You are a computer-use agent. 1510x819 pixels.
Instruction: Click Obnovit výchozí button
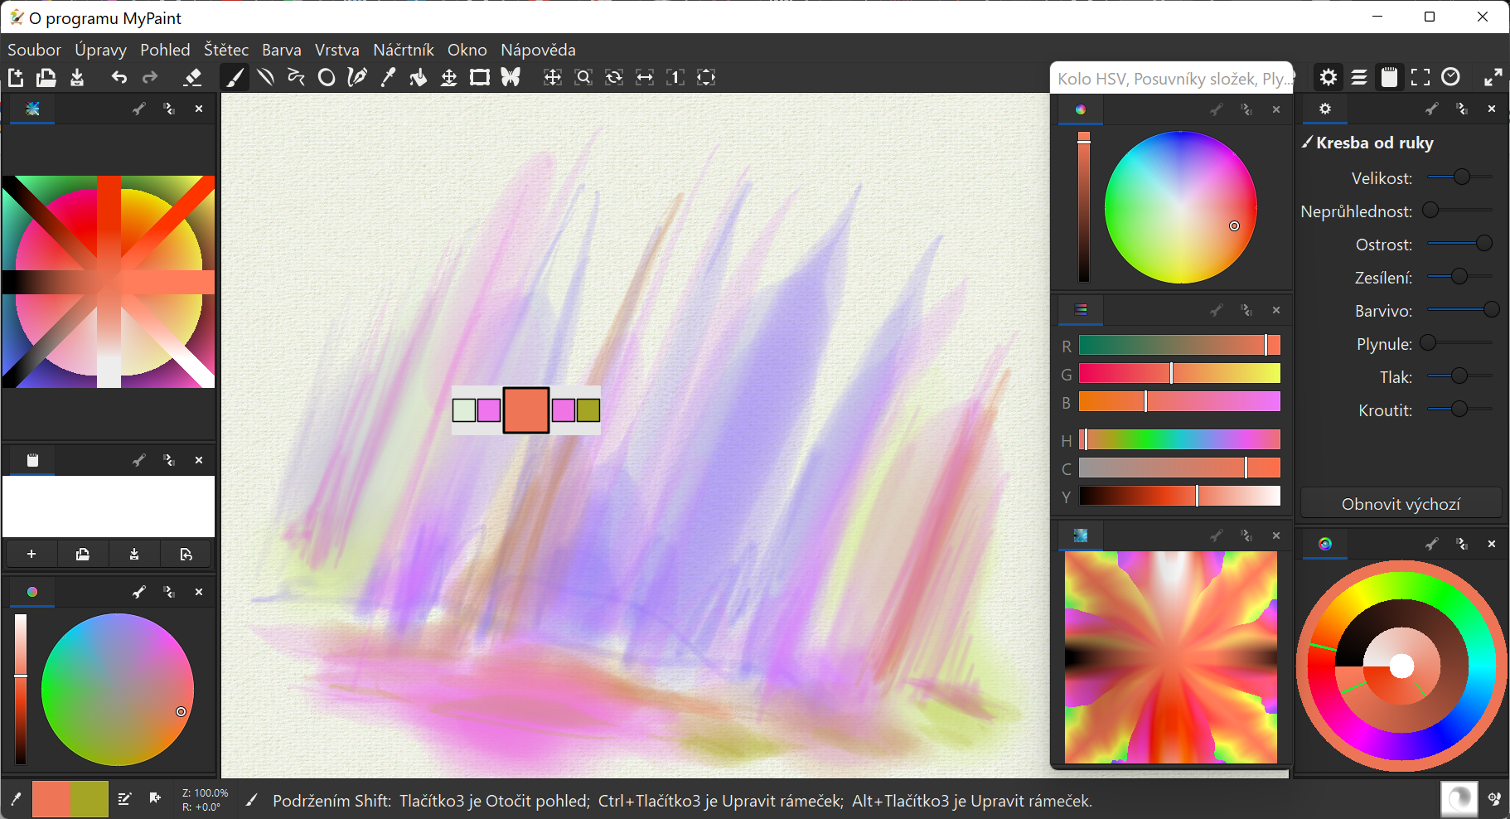(x=1401, y=503)
